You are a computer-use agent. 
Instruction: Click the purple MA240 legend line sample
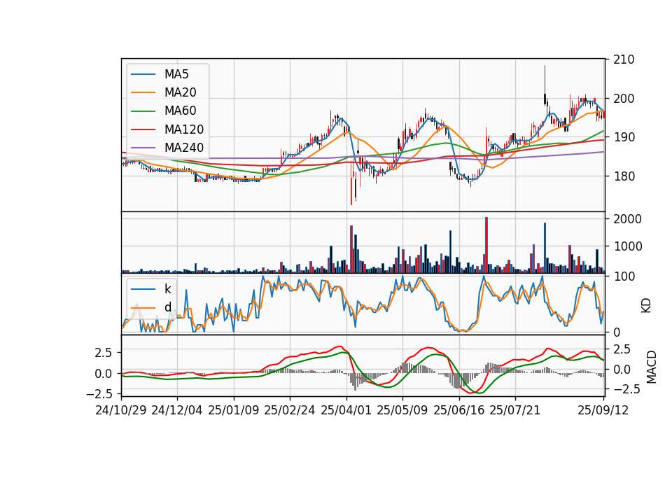click(143, 148)
